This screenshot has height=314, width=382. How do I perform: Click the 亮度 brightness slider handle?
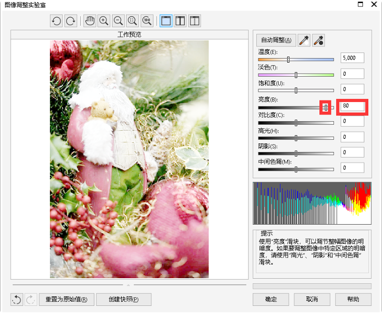click(326, 108)
